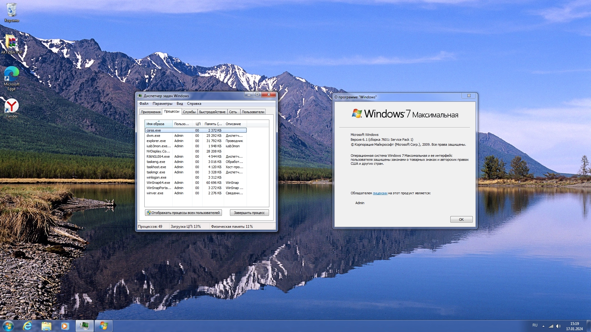Image resolution: width=591 pixels, height=332 pixels.
Task: Open Internet Explorer from the taskbar
Action: click(28, 326)
